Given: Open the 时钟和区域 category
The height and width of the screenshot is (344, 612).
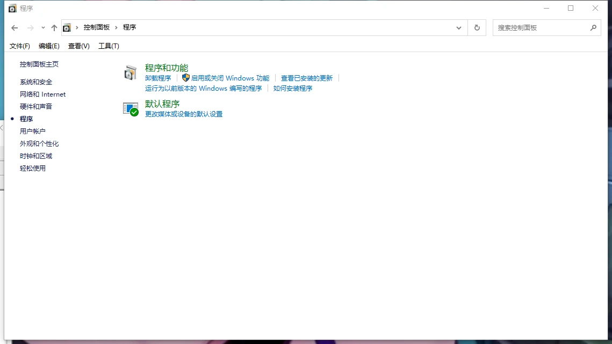Looking at the screenshot, I should tap(36, 156).
